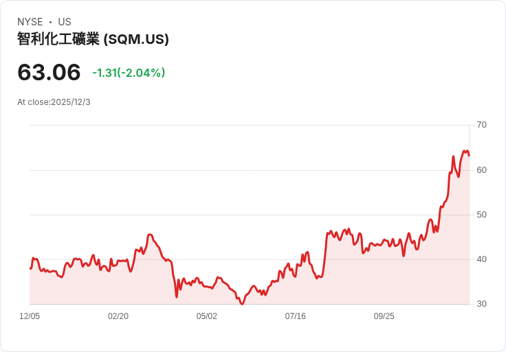Click the 60 price axis label
The height and width of the screenshot is (352, 506).
click(x=482, y=169)
